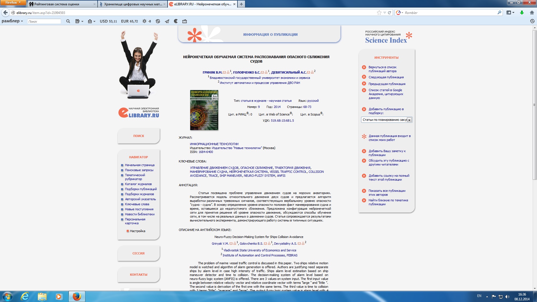Reload the page with the refresh icon

389,13
